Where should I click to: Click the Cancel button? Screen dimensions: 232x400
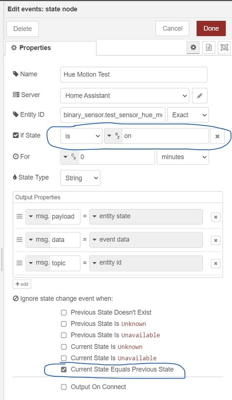coord(172,28)
